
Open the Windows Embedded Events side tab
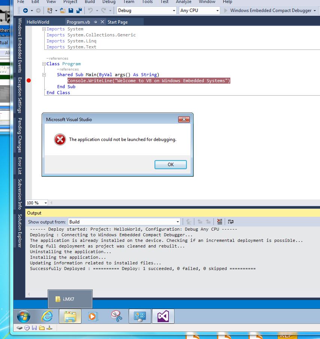20,45
